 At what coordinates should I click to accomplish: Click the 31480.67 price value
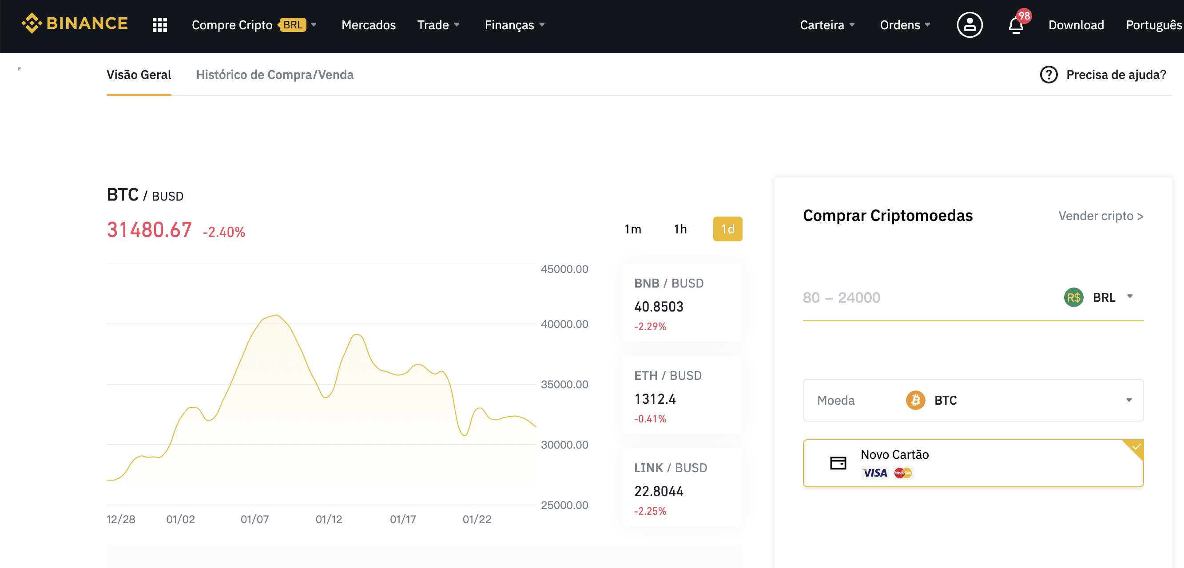149,229
